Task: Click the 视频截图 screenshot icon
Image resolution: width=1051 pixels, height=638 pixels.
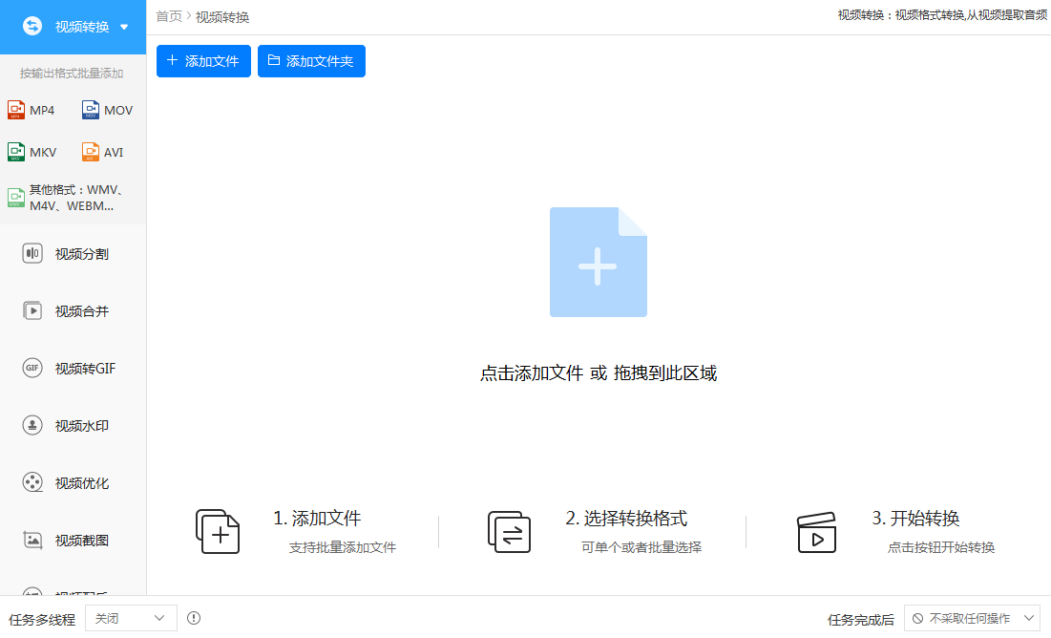Action: 32,540
